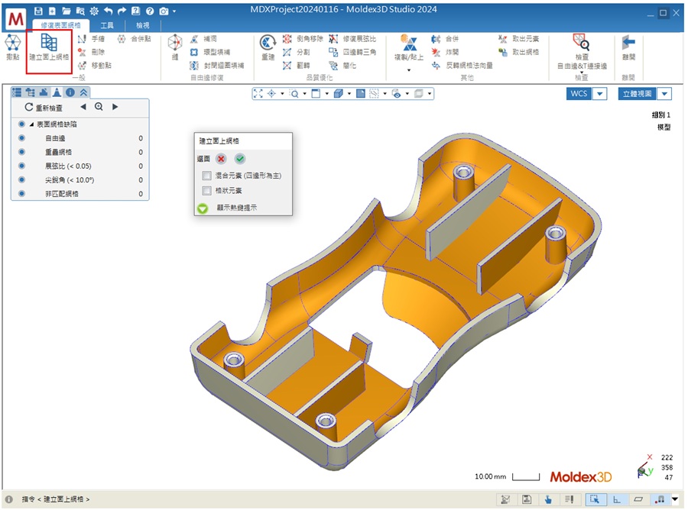Collapse the 表面網格缺陷 tree node
The height and width of the screenshot is (510, 688).
pos(31,124)
